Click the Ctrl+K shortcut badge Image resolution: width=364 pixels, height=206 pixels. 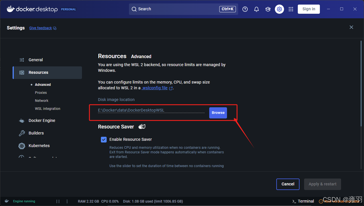click(x=228, y=9)
